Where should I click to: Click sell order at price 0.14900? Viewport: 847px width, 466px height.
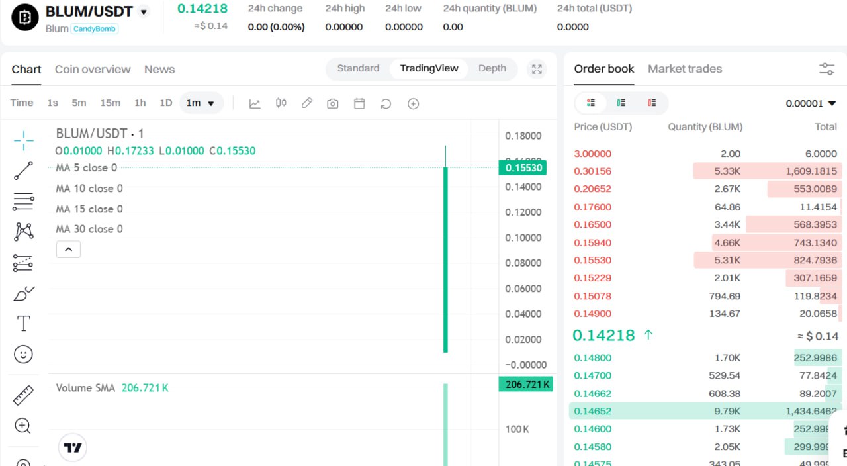click(x=705, y=314)
